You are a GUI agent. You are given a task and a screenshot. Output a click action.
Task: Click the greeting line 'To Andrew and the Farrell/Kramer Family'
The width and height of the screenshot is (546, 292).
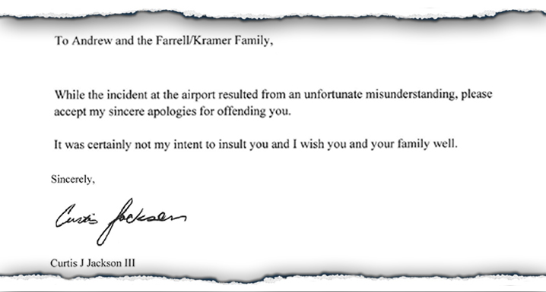pyautogui.click(x=163, y=41)
